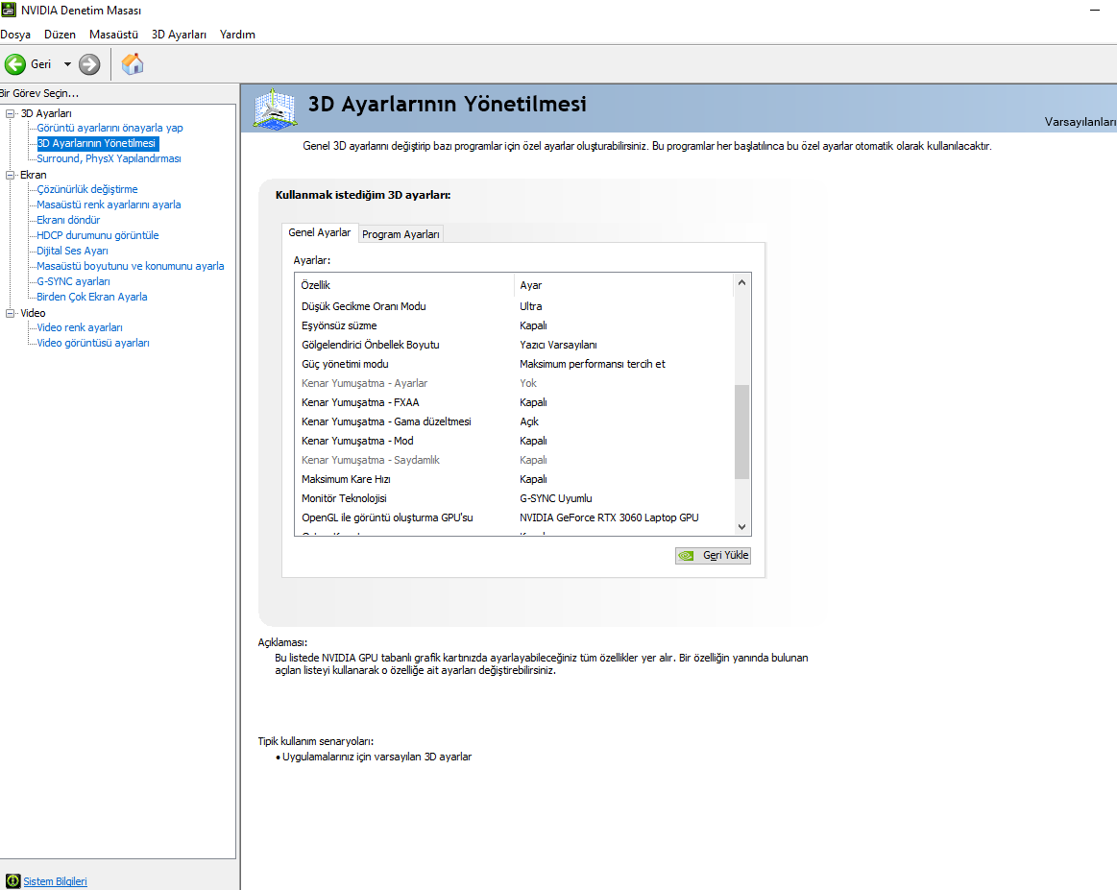Open Masaüstü renk ayarlarını ayarla
This screenshot has width=1117, height=890.
tap(109, 204)
